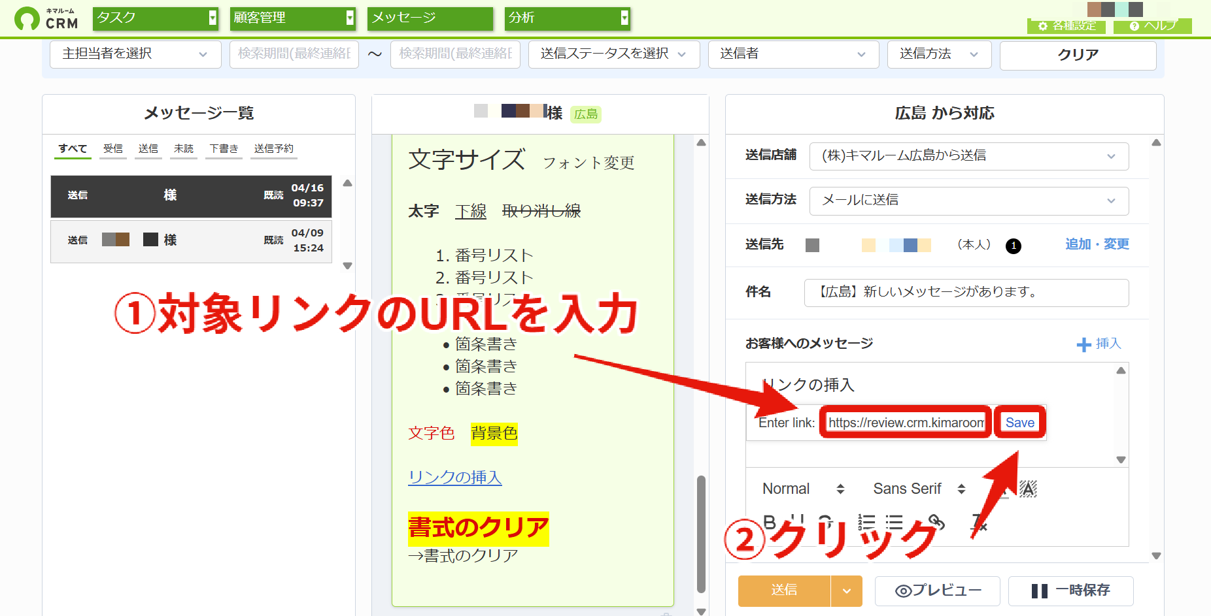Open the Sans Serif font dropdown

[x=919, y=489]
